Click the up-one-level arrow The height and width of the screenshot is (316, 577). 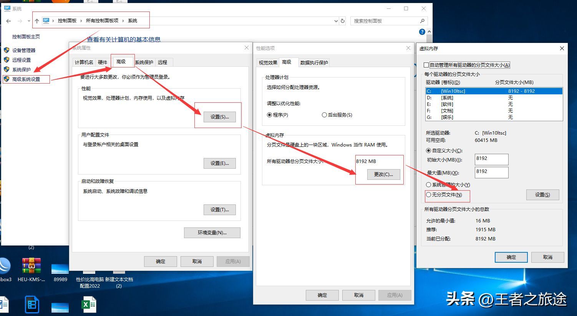37,21
